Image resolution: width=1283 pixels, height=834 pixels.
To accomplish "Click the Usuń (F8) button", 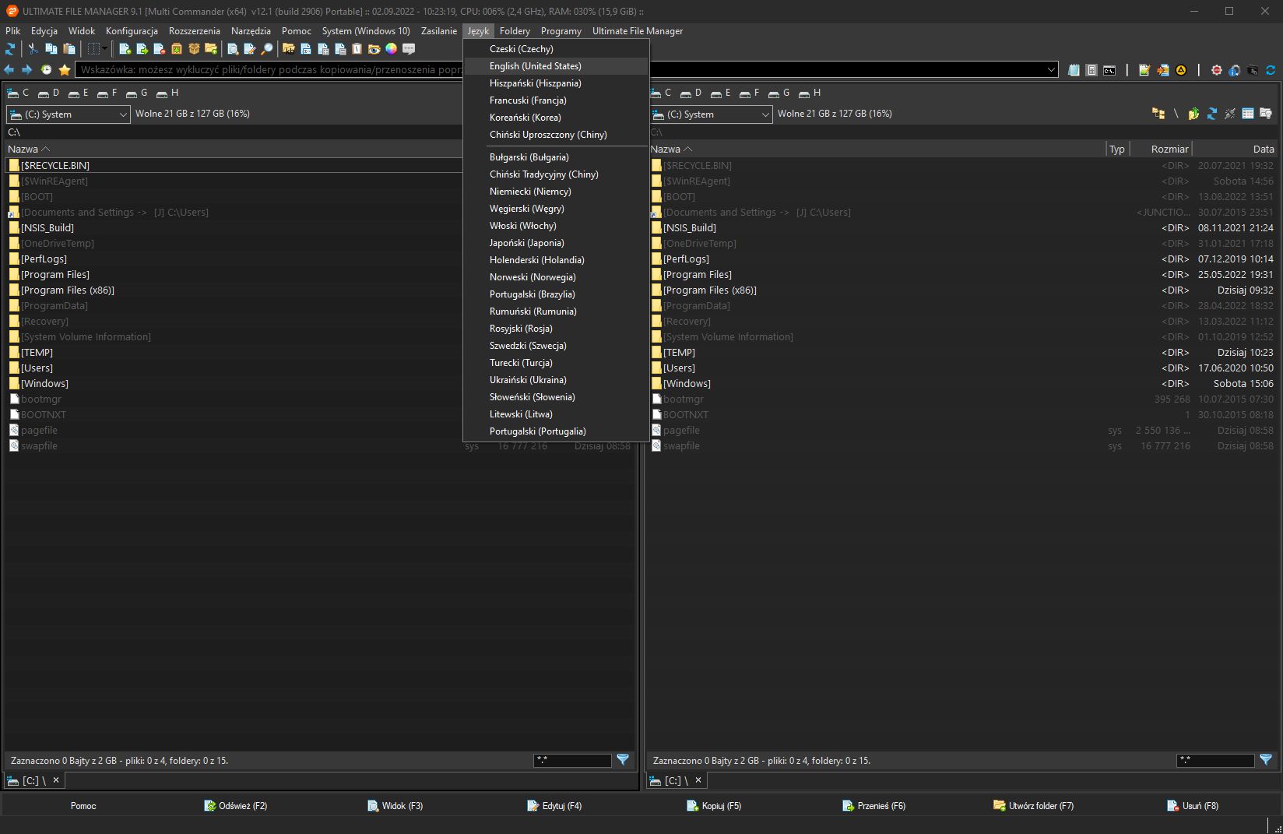I will [1193, 806].
